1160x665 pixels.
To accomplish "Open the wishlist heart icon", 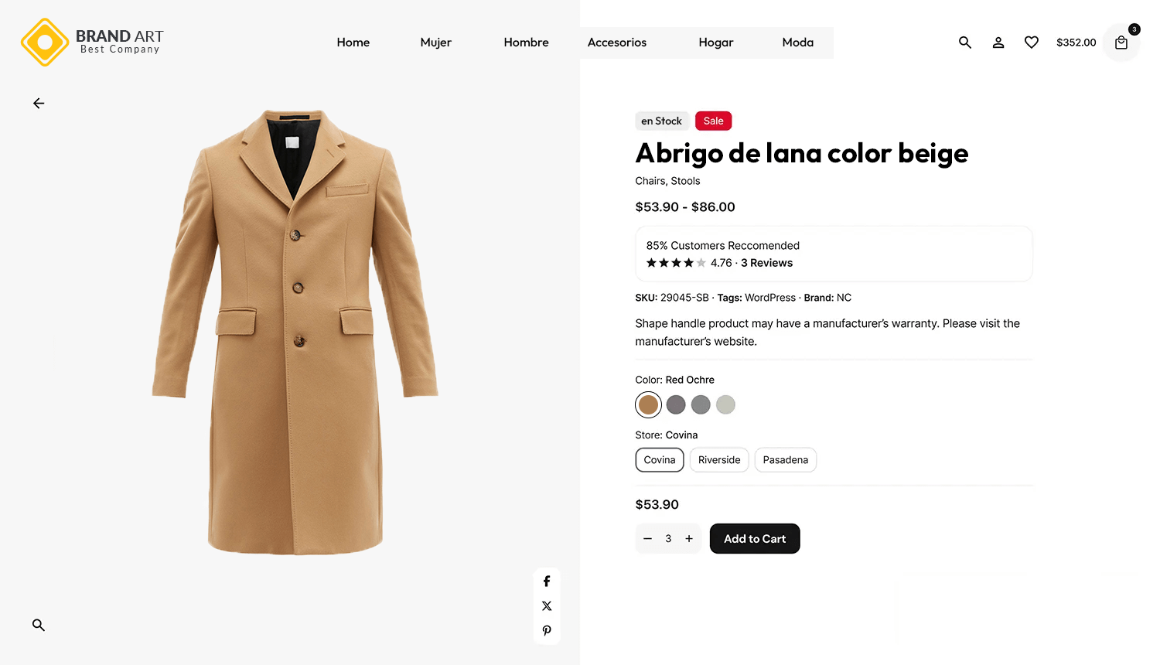I will (1031, 43).
